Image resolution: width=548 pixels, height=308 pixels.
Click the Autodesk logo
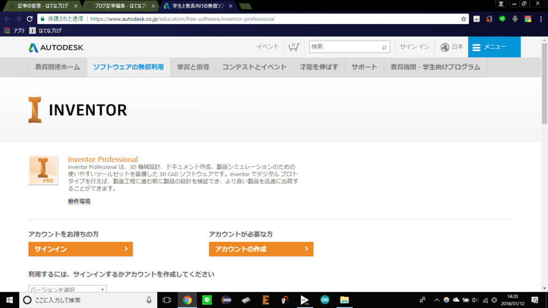tap(57, 48)
